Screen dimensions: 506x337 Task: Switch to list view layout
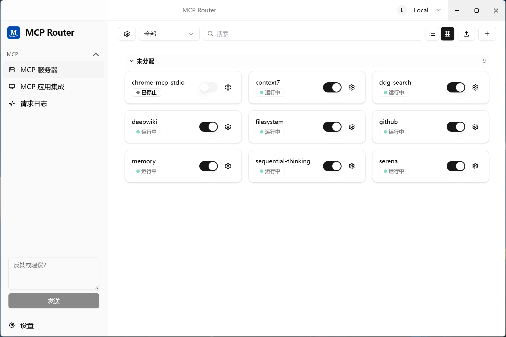pyautogui.click(x=432, y=34)
